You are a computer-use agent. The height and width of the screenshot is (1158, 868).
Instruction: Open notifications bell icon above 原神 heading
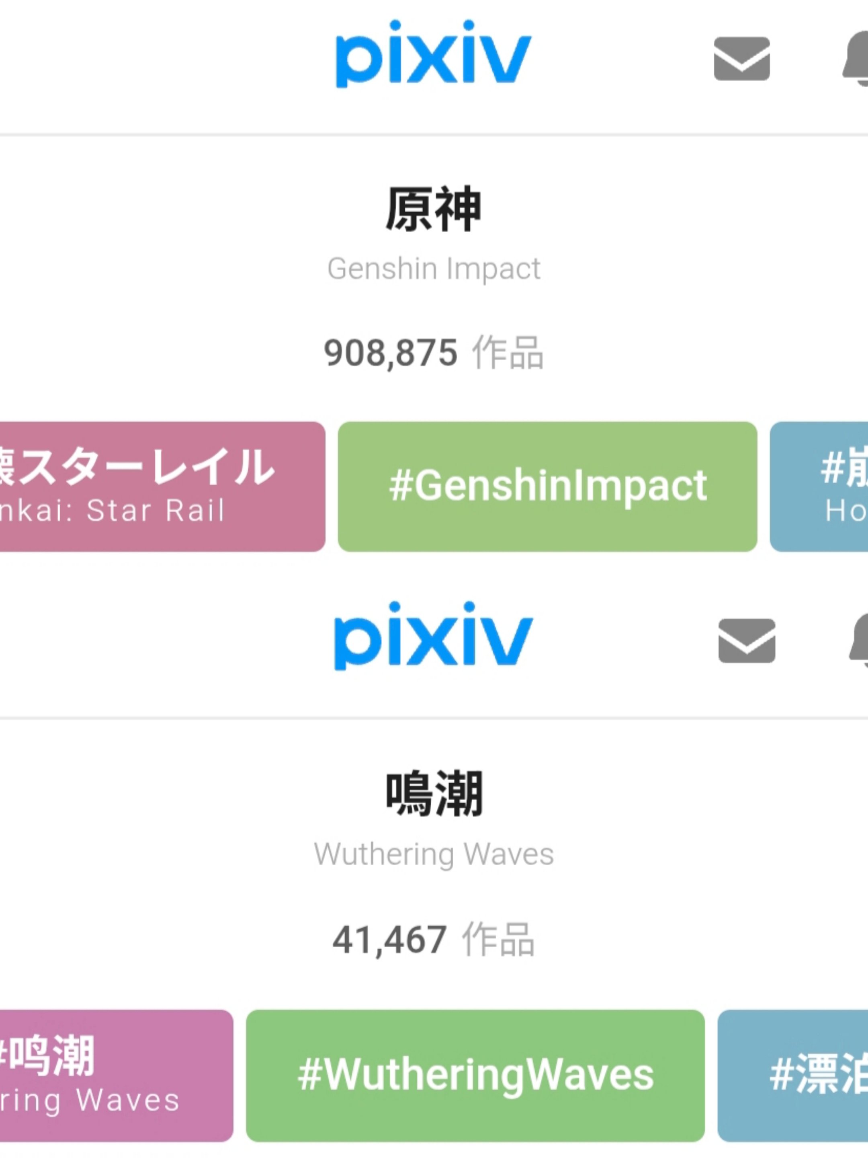click(x=855, y=59)
